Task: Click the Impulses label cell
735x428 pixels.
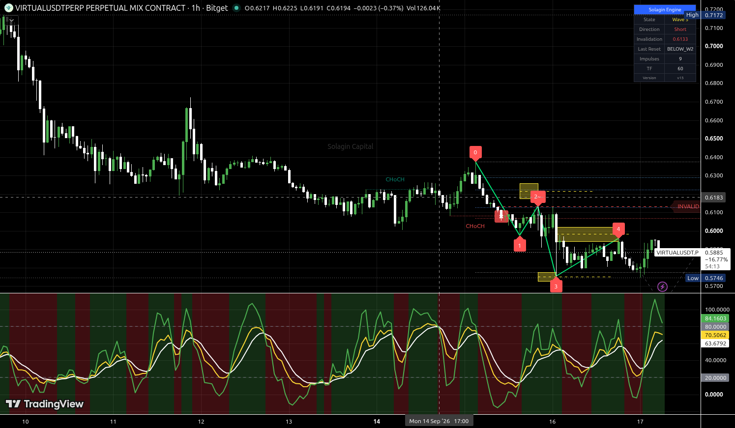Action: pos(649,59)
